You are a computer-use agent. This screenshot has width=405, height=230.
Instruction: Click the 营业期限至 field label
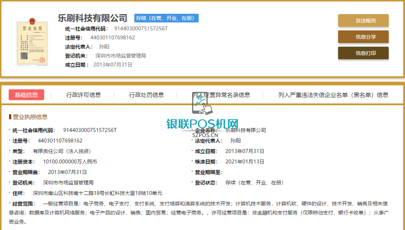coord(208,172)
